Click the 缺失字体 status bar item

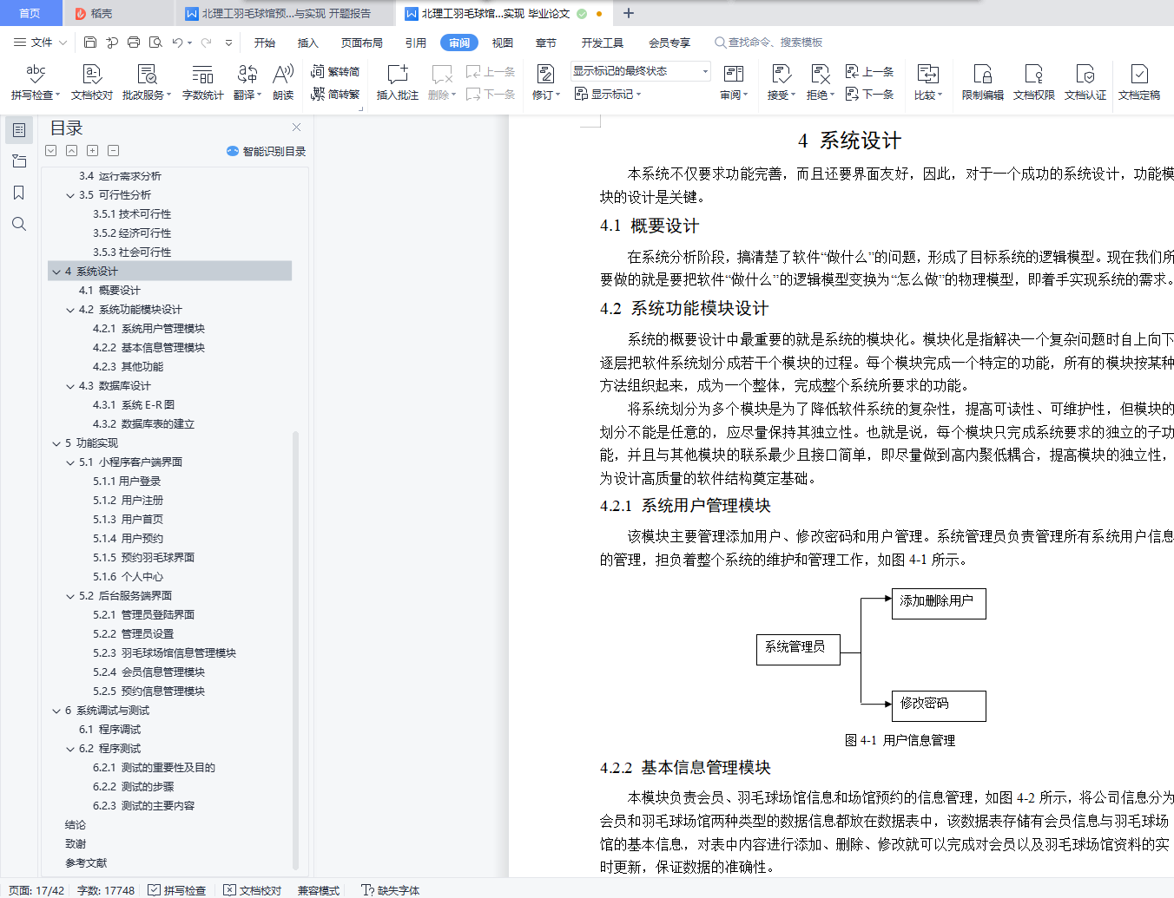point(391,890)
